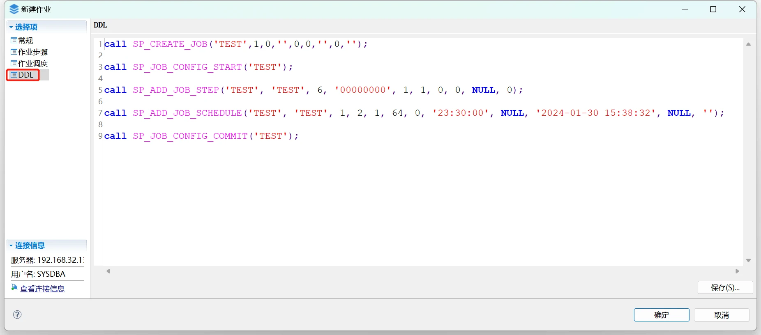The height and width of the screenshot is (335, 761).
Task: Click the 新建作业 title bar app icon
Action: pos(14,9)
